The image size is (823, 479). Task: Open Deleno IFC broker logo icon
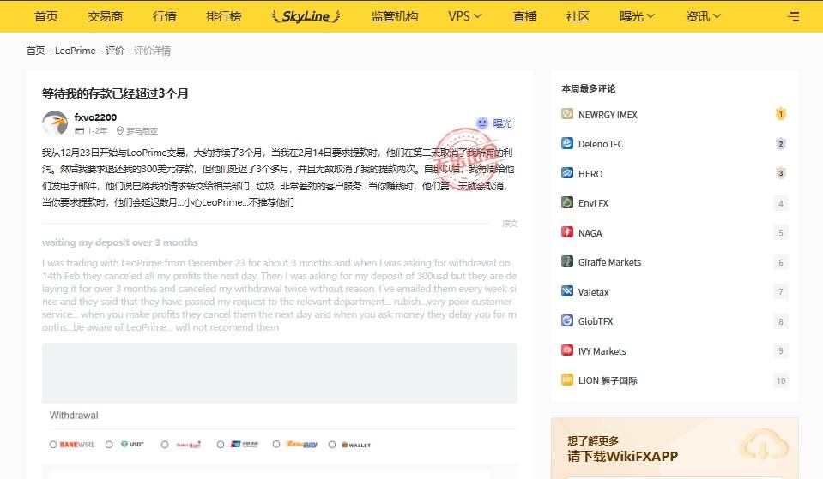(x=567, y=143)
